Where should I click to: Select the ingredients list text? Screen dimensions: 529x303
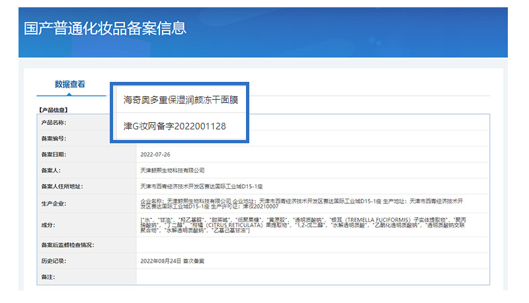pyautogui.click(x=303, y=225)
